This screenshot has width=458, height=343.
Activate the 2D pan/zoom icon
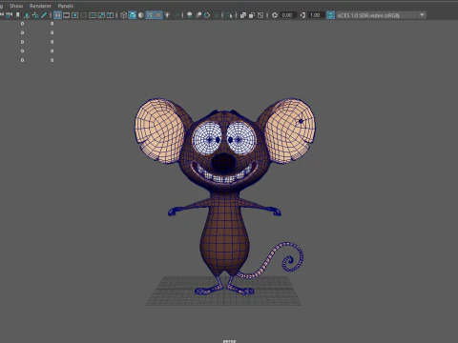pos(35,15)
